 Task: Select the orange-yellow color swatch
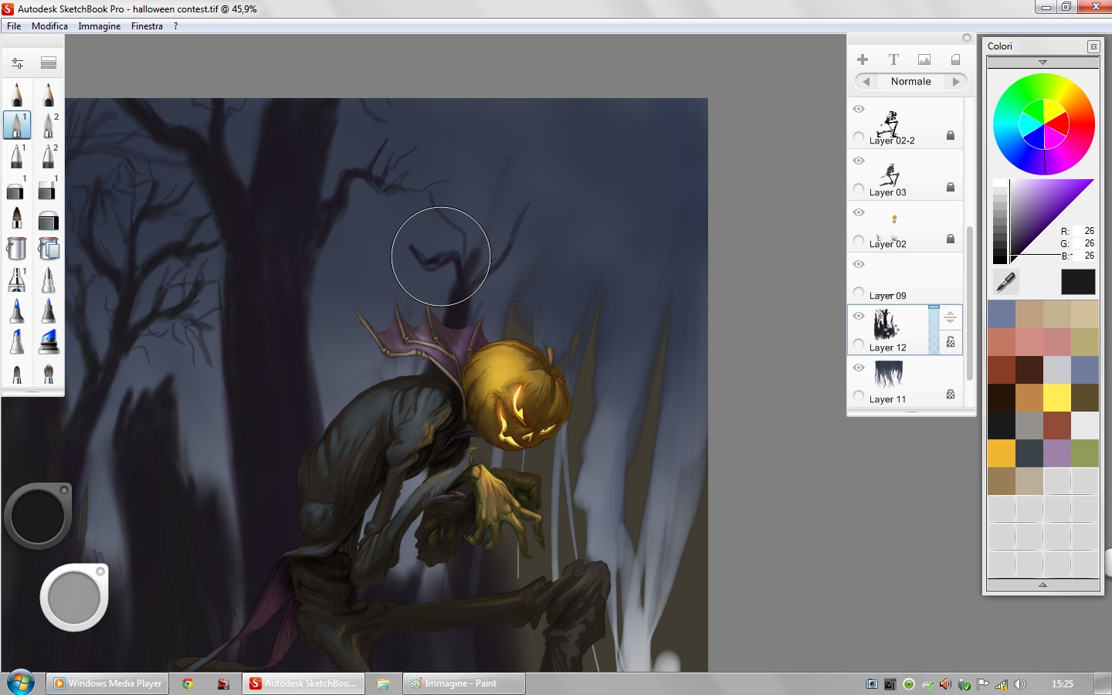[x=1001, y=453]
